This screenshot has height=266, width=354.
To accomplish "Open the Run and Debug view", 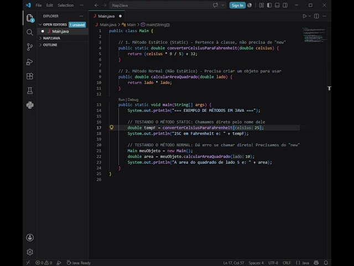I will click(x=29, y=62).
